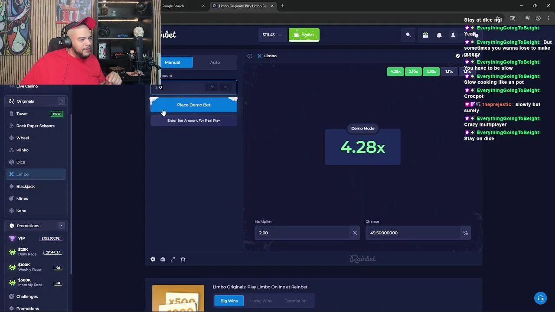Switch to Auto betting mode
The height and width of the screenshot is (312, 555).
pyautogui.click(x=215, y=62)
